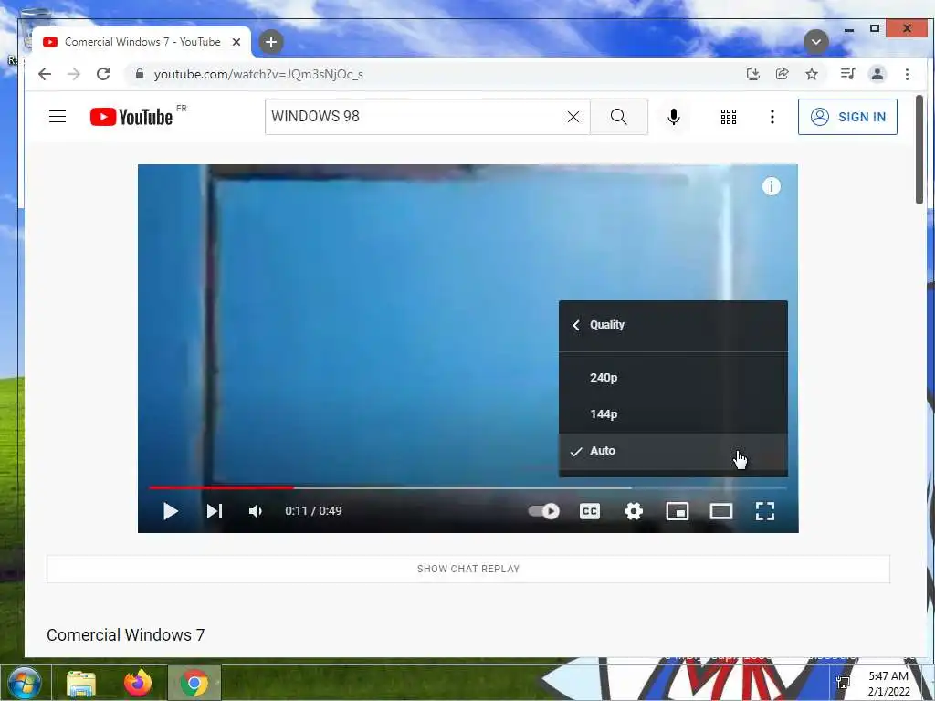
Task: Open the taskbar clock and date
Action: click(x=888, y=683)
